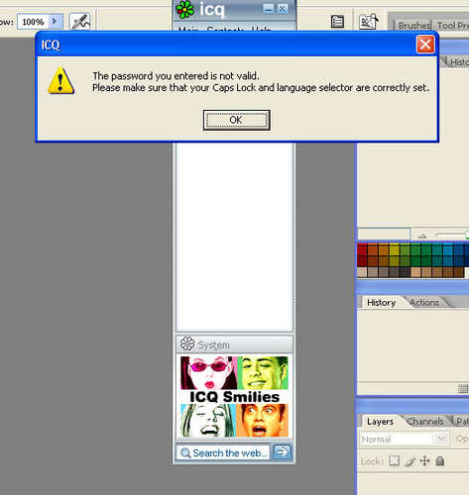
Task: Switch to the Actions tab
Action: click(424, 303)
